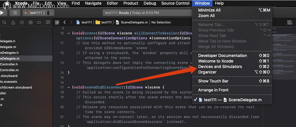This screenshot has width=296, height=127.
Task: Open the Editor menu
Action: pyautogui.click(x=113, y=3)
